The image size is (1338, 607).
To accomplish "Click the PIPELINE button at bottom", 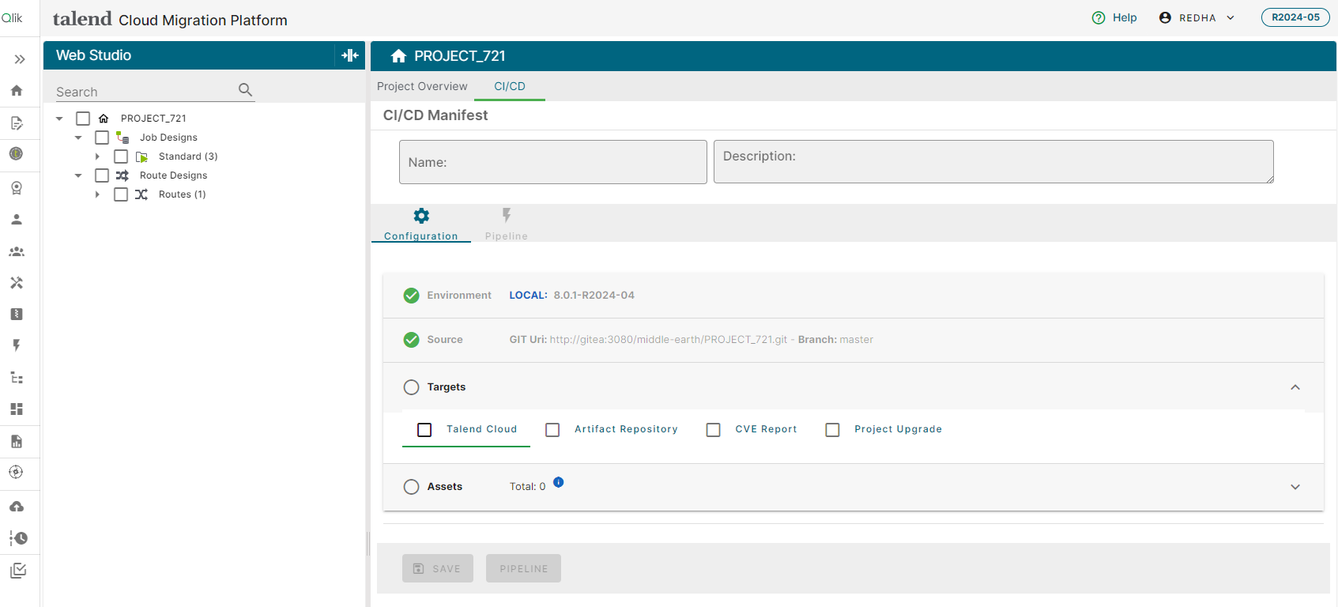I will point(523,568).
